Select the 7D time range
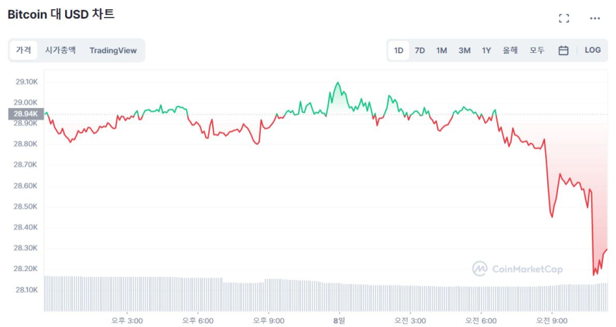Viewport: 616px width, 327px height. click(x=420, y=50)
